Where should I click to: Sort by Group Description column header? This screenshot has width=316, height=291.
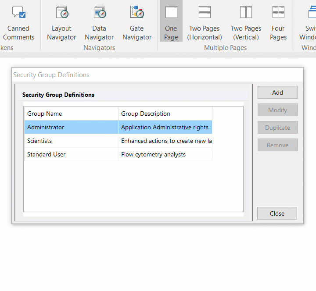click(165, 114)
